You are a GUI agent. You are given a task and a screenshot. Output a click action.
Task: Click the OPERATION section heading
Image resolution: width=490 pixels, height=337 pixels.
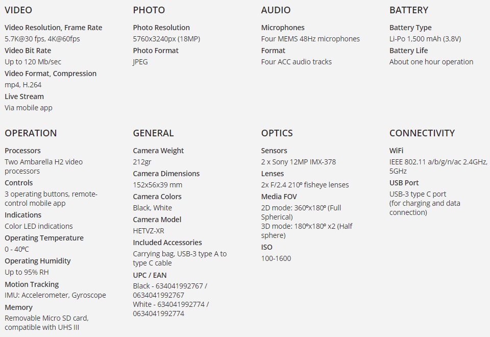[x=31, y=133]
